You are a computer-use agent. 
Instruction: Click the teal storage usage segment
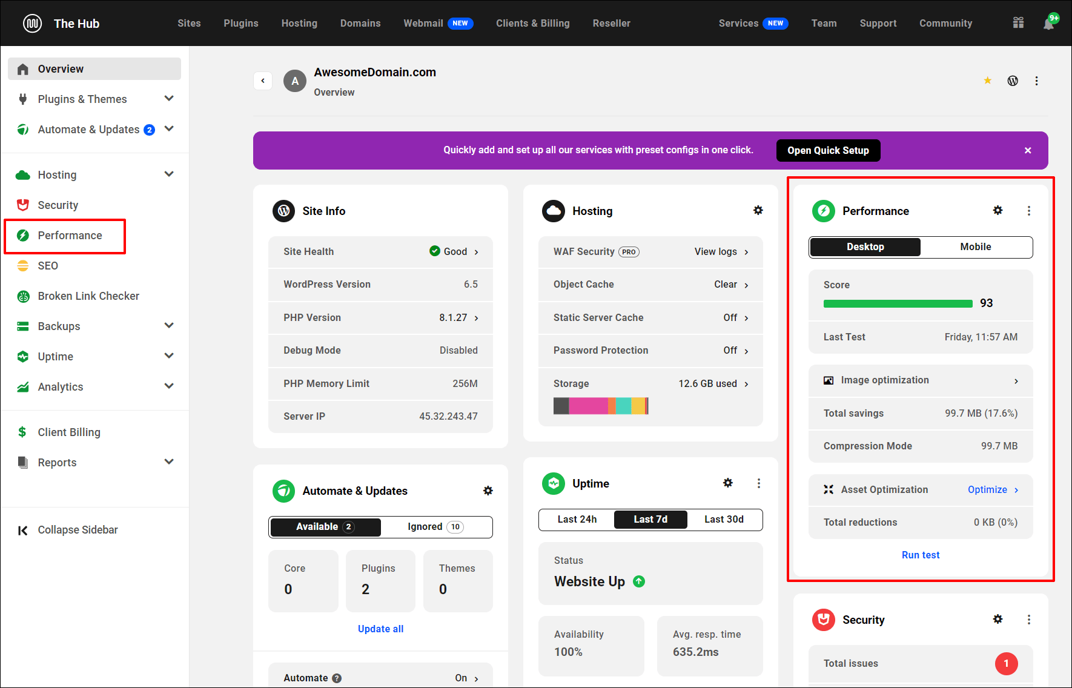point(624,406)
